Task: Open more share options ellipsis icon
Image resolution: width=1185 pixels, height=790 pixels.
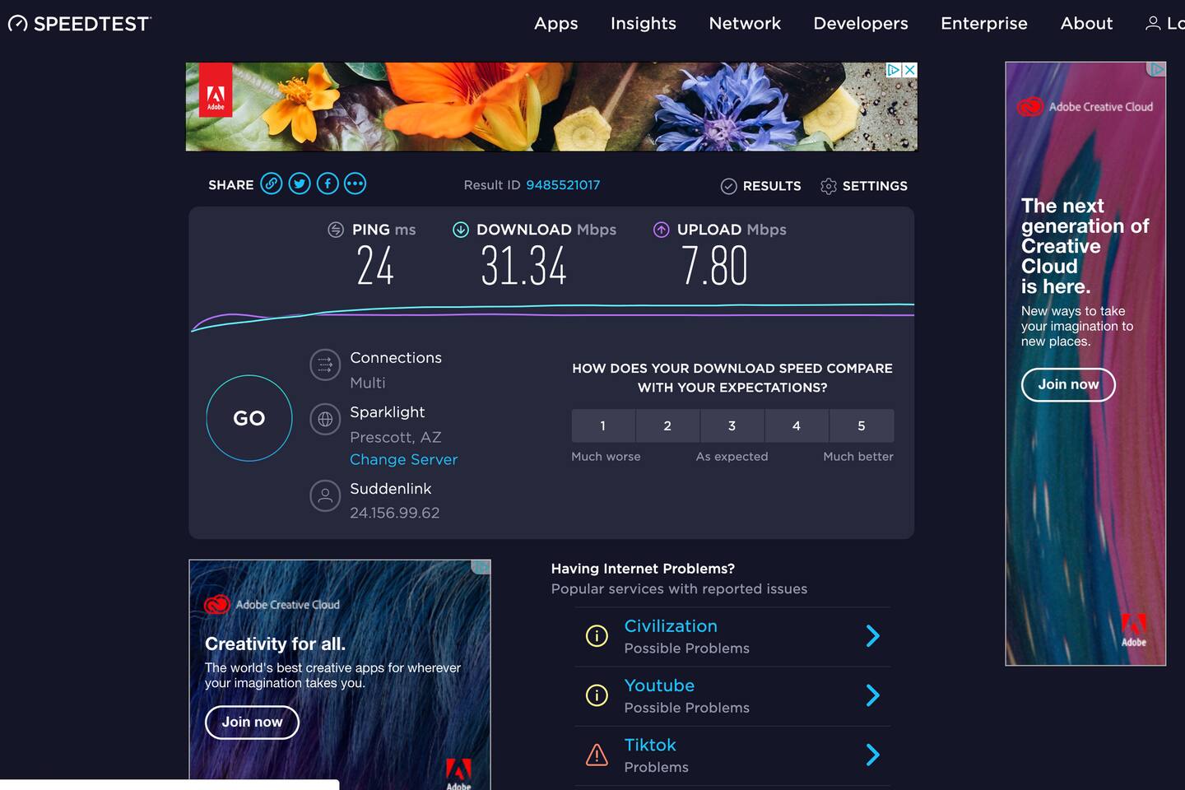Action: pos(355,184)
